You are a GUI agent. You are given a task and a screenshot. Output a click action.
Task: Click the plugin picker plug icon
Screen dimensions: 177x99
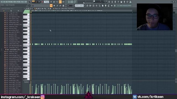pos(106,5)
